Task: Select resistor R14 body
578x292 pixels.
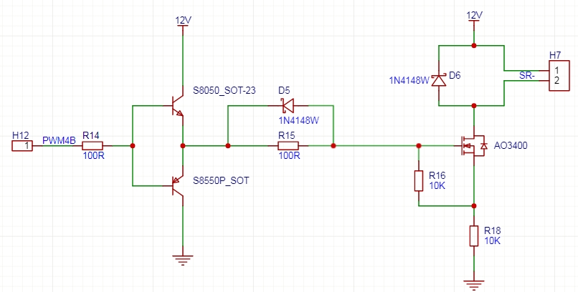Action: pyautogui.click(x=93, y=146)
